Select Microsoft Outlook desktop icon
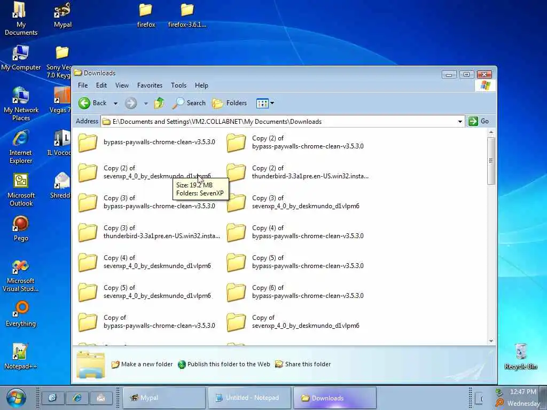The height and width of the screenshot is (410, 547). 21,190
